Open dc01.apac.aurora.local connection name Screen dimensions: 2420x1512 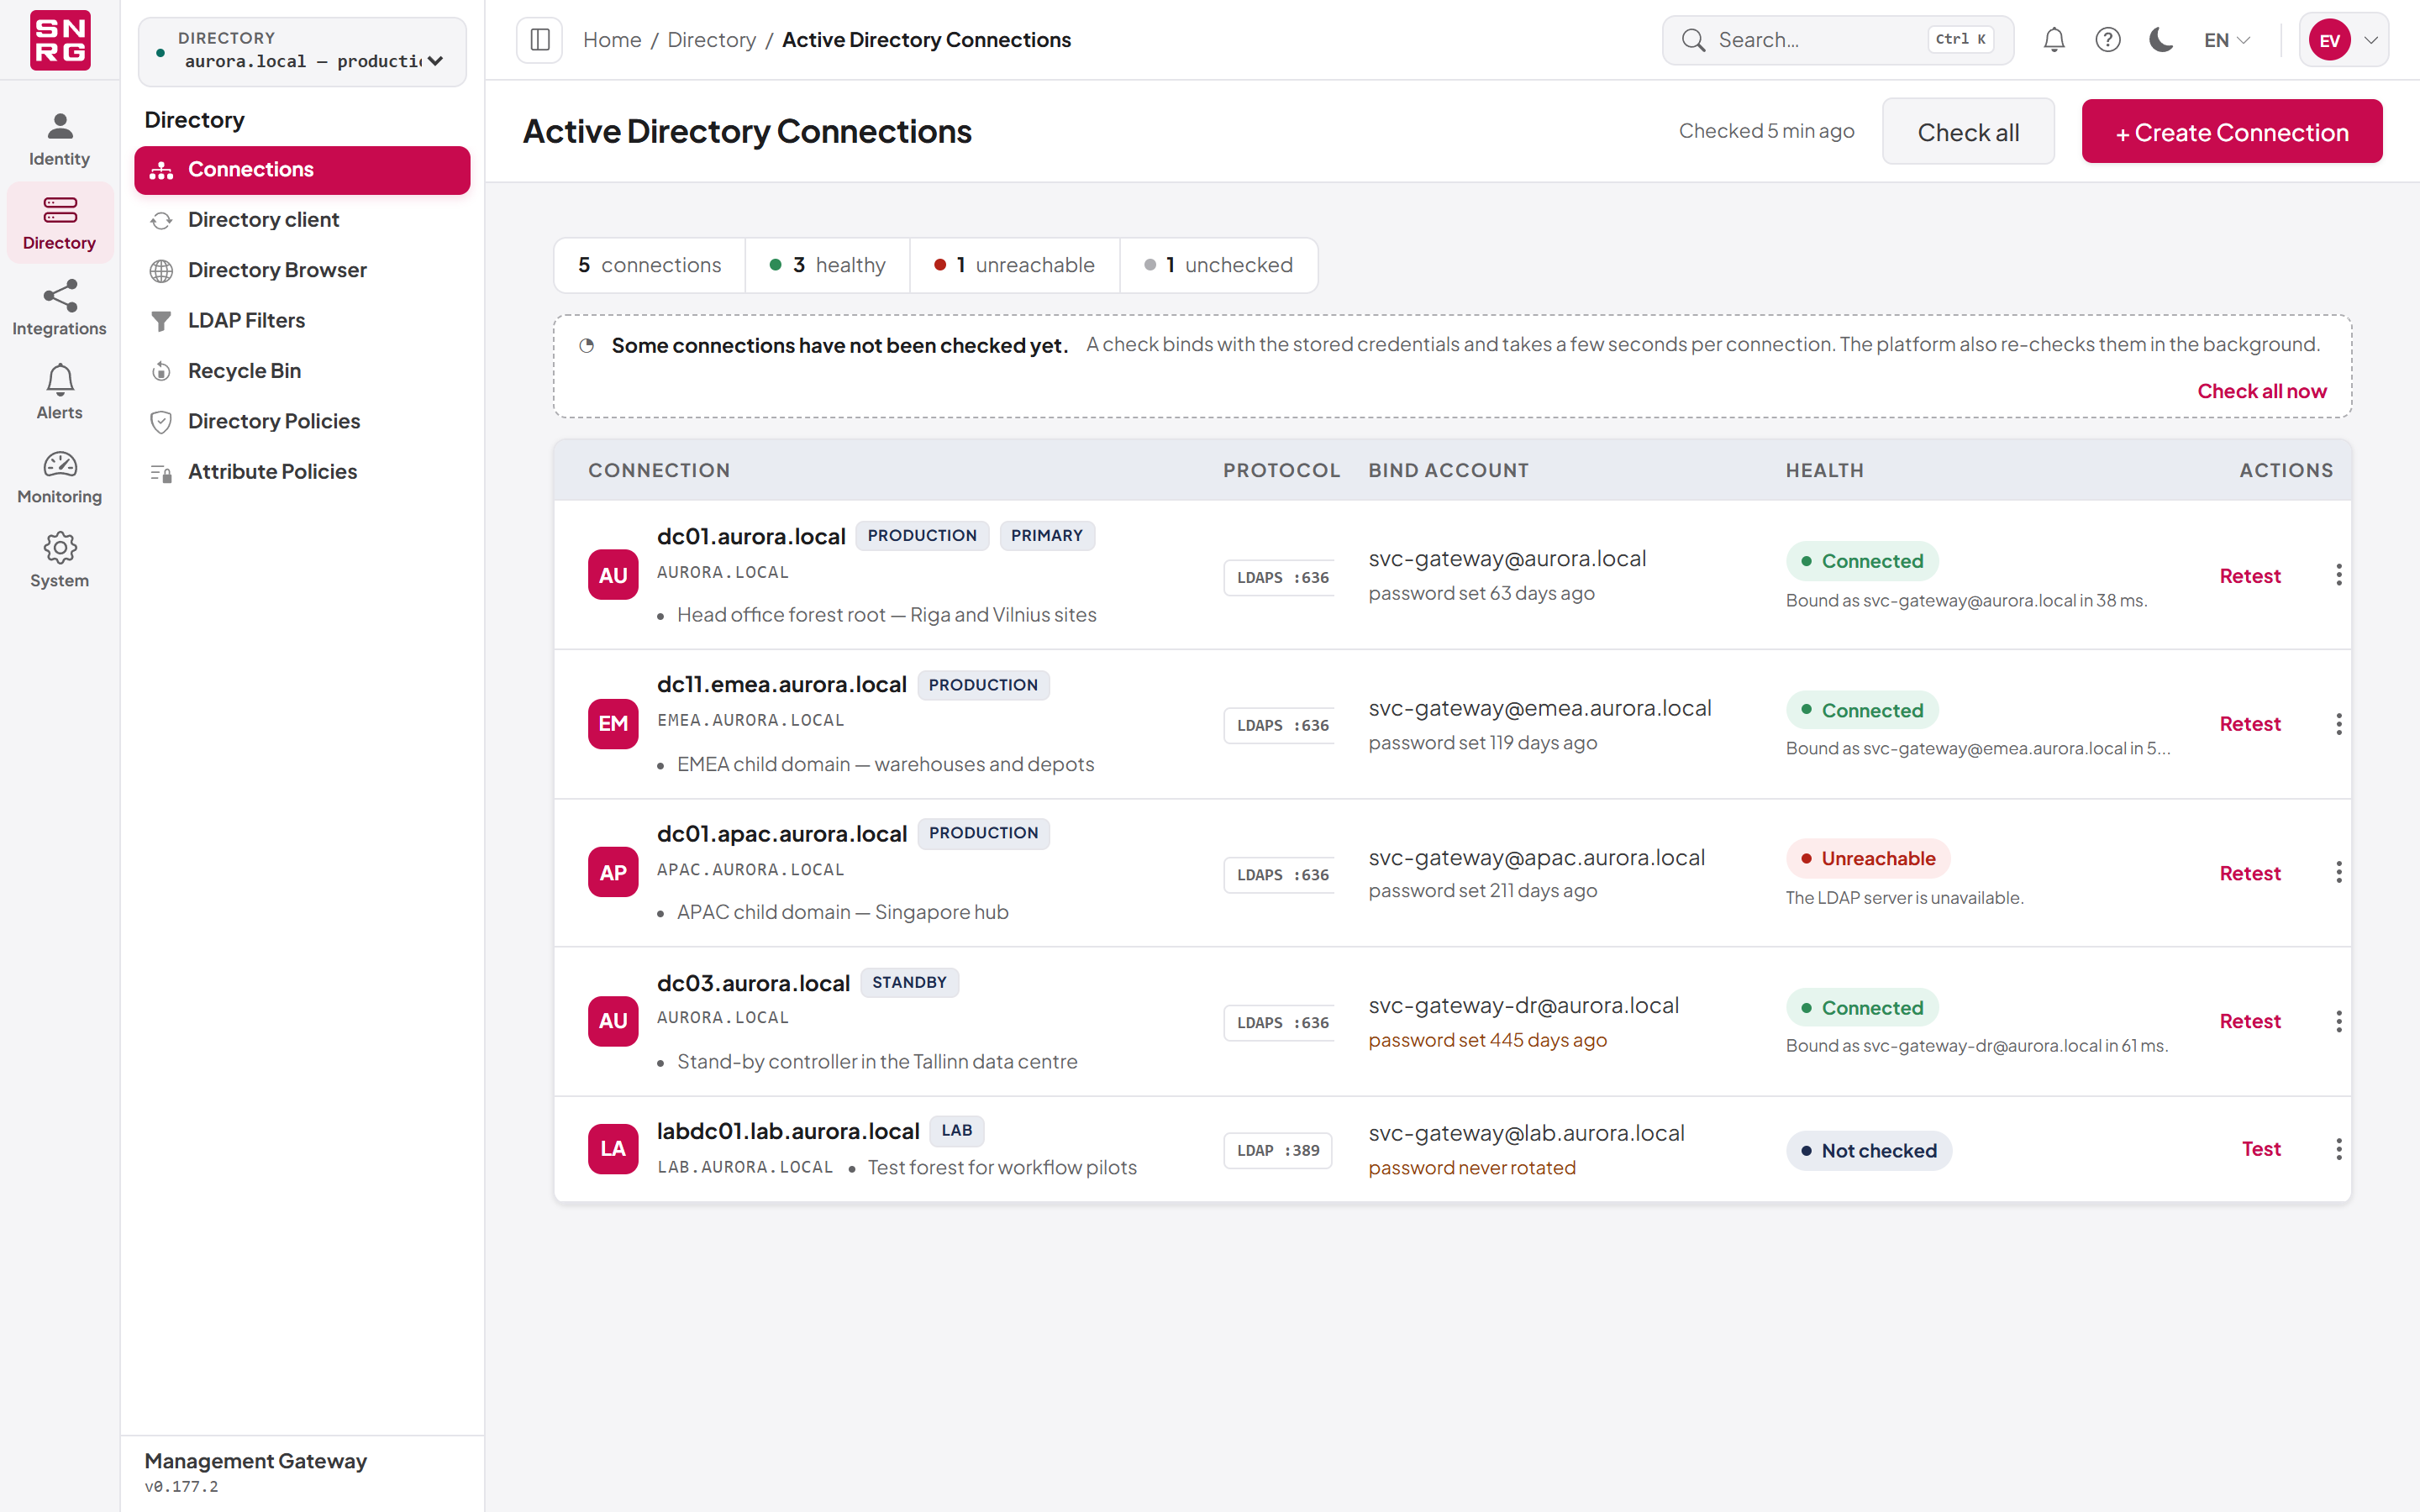(x=782, y=833)
